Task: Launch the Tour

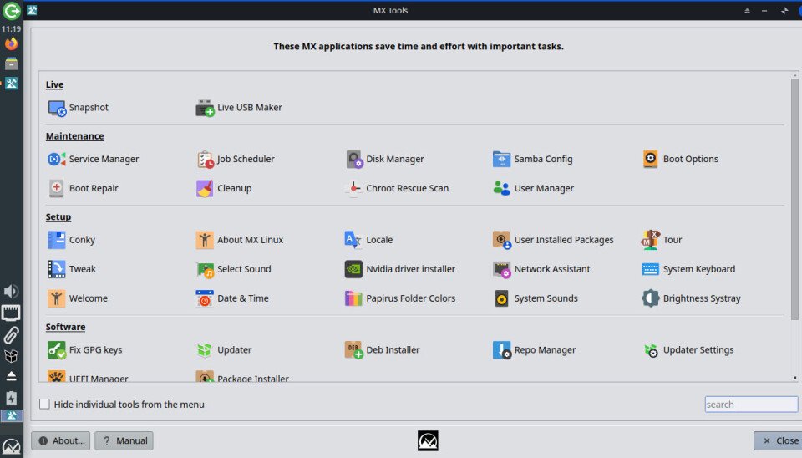Action: (662, 240)
